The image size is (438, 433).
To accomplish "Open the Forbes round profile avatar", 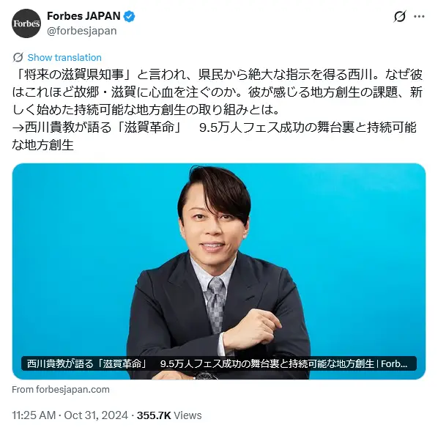I will [x=26, y=23].
